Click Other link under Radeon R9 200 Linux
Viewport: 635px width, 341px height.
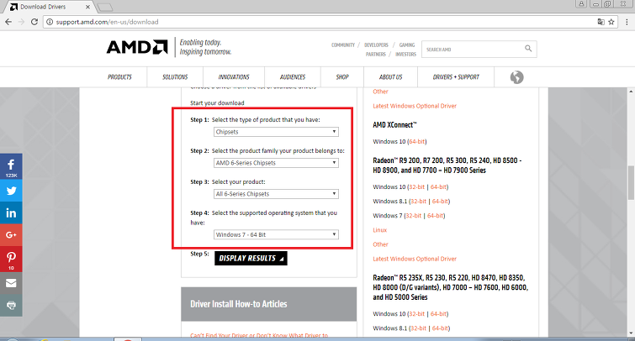click(x=380, y=244)
